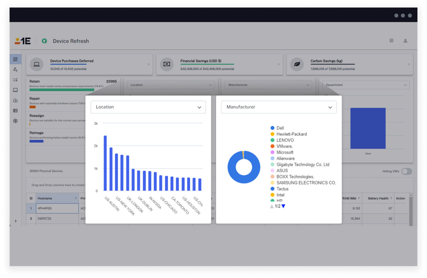Open the table column menu hamburger icon
This screenshot has width=427, height=278.
pos(31,198)
